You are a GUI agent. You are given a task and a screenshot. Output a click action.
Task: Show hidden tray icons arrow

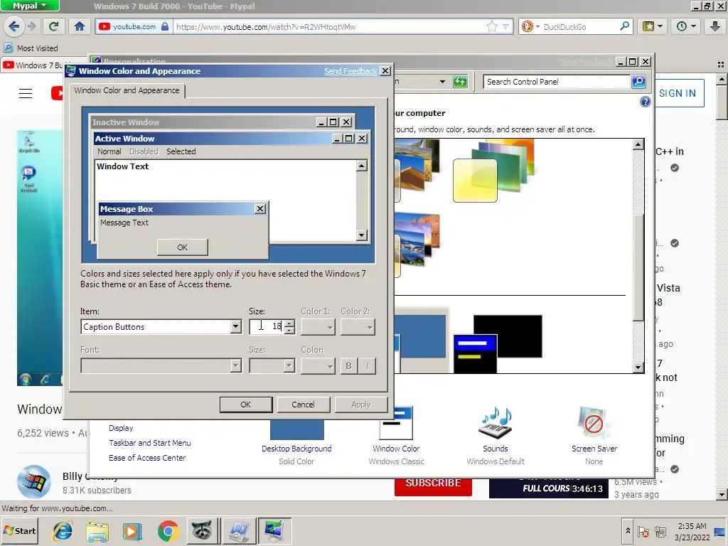tap(628, 530)
